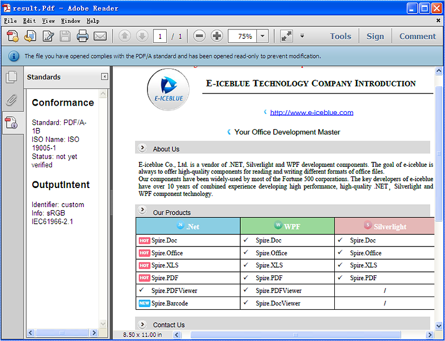Click Spire.PDFViewer in the .Net column
This screenshot has width=445, height=341.
pyautogui.click(x=174, y=291)
